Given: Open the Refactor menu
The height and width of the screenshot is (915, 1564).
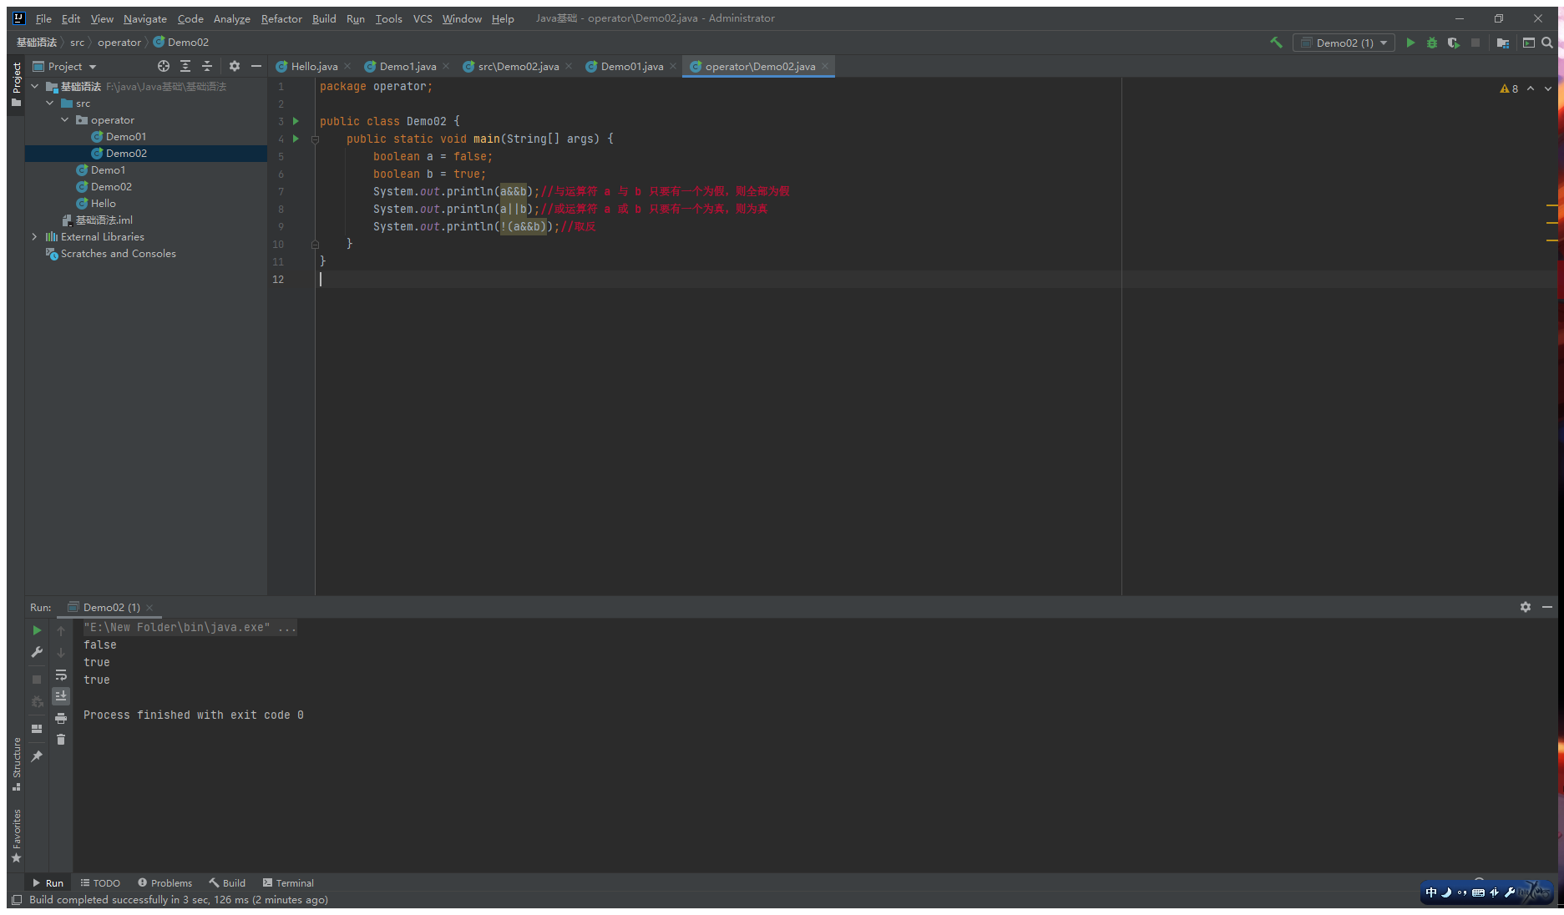Looking at the screenshot, I should (281, 18).
